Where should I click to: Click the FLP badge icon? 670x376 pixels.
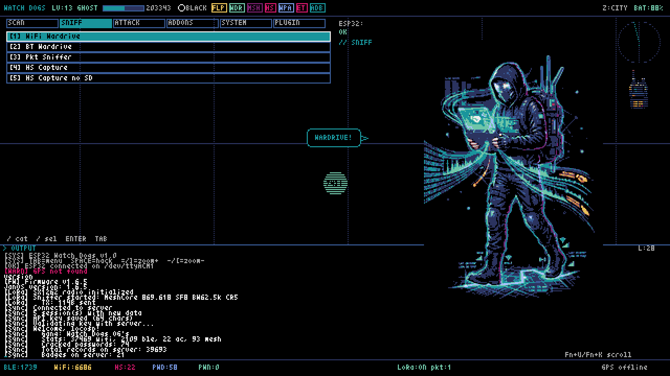pos(219,8)
